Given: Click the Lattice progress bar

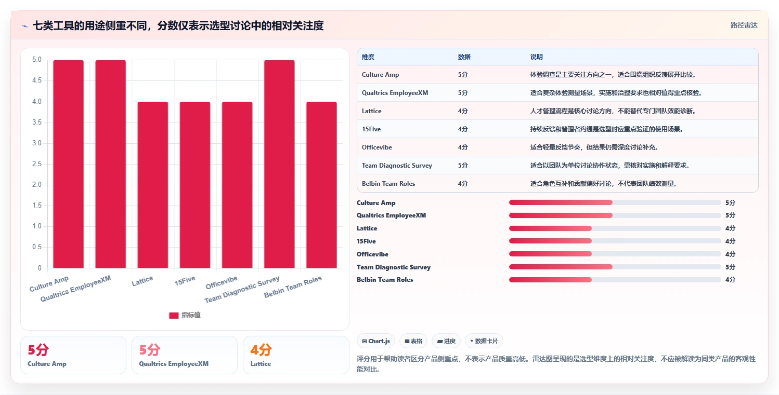Looking at the screenshot, I should 615,228.
